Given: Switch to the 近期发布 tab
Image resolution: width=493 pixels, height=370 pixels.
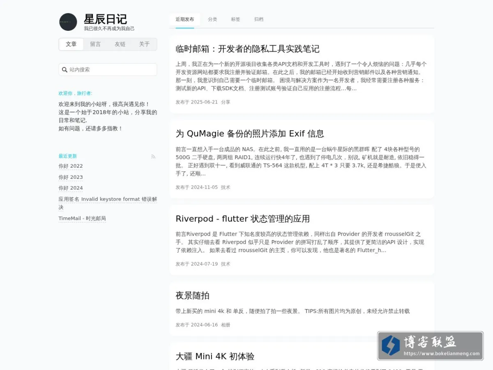Looking at the screenshot, I should [x=185, y=19].
